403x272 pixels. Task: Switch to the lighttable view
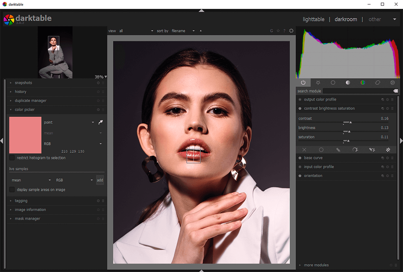coord(313,19)
